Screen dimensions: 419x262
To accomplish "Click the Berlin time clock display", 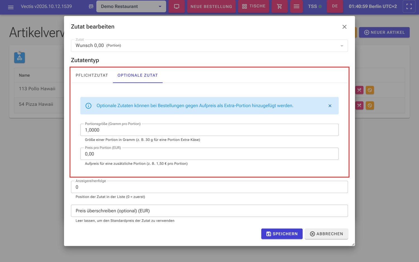I will pyautogui.click(x=373, y=6).
